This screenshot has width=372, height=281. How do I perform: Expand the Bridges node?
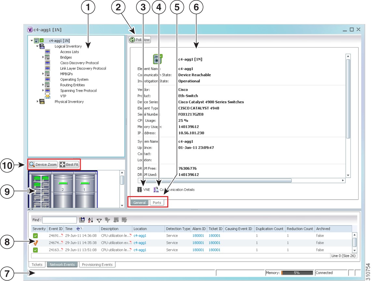coord(43,57)
